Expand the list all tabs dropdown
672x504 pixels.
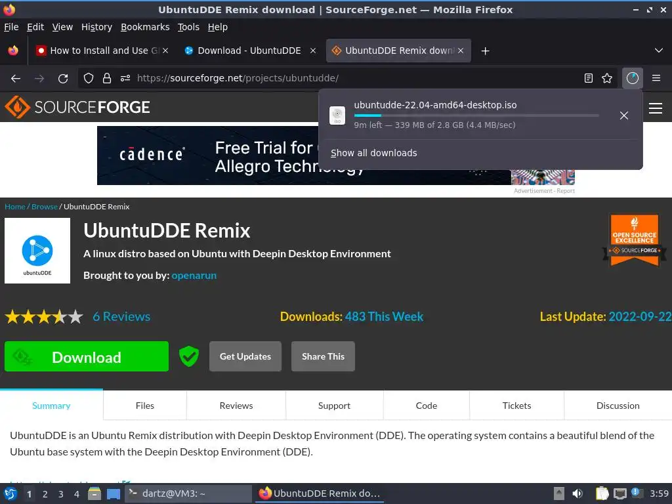tap(659, 51)
